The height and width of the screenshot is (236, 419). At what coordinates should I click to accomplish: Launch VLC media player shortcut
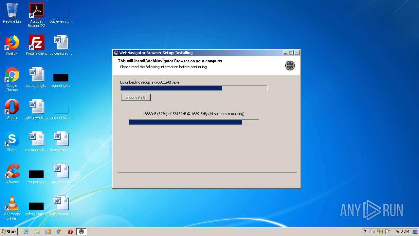click(x=12, y=208)
